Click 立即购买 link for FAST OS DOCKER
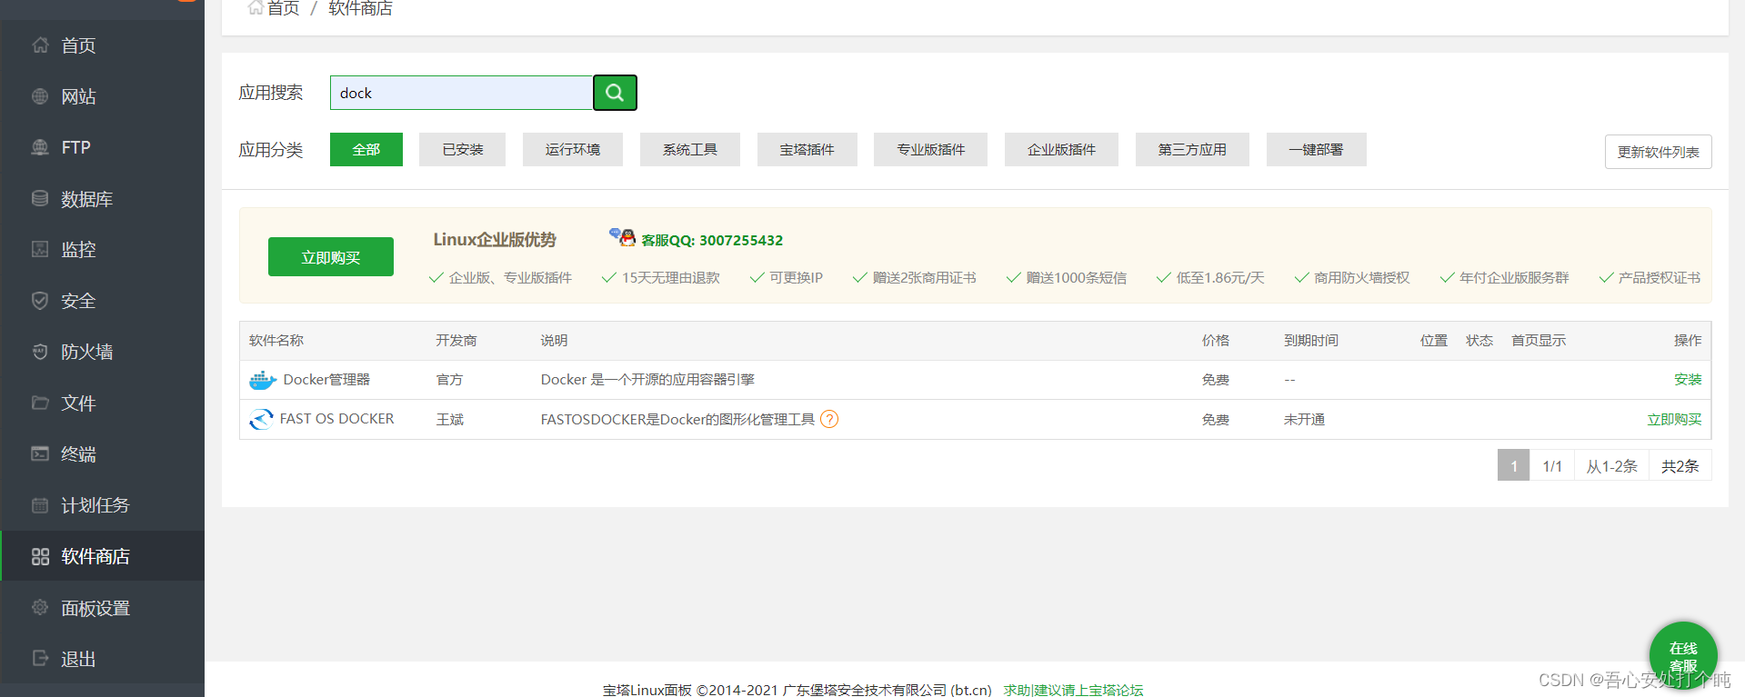This screenshot has width=1745, height=697. pos(1674,419)
